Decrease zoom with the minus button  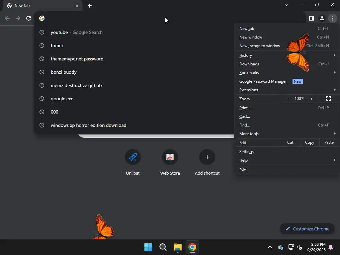click(287, 99)
